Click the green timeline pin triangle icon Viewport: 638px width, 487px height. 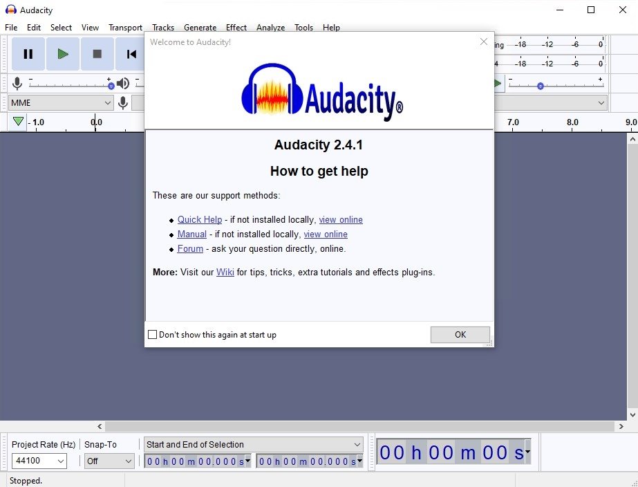[x=18, y=121]
